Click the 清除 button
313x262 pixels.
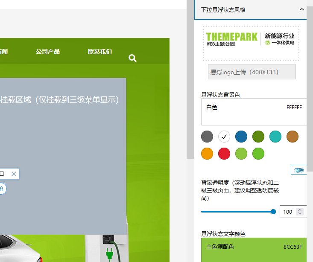tap(298, 170)
